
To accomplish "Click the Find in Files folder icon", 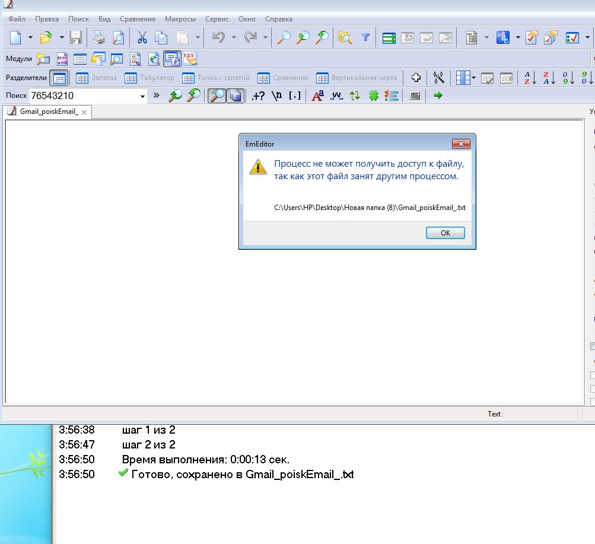I will (345, 38).
